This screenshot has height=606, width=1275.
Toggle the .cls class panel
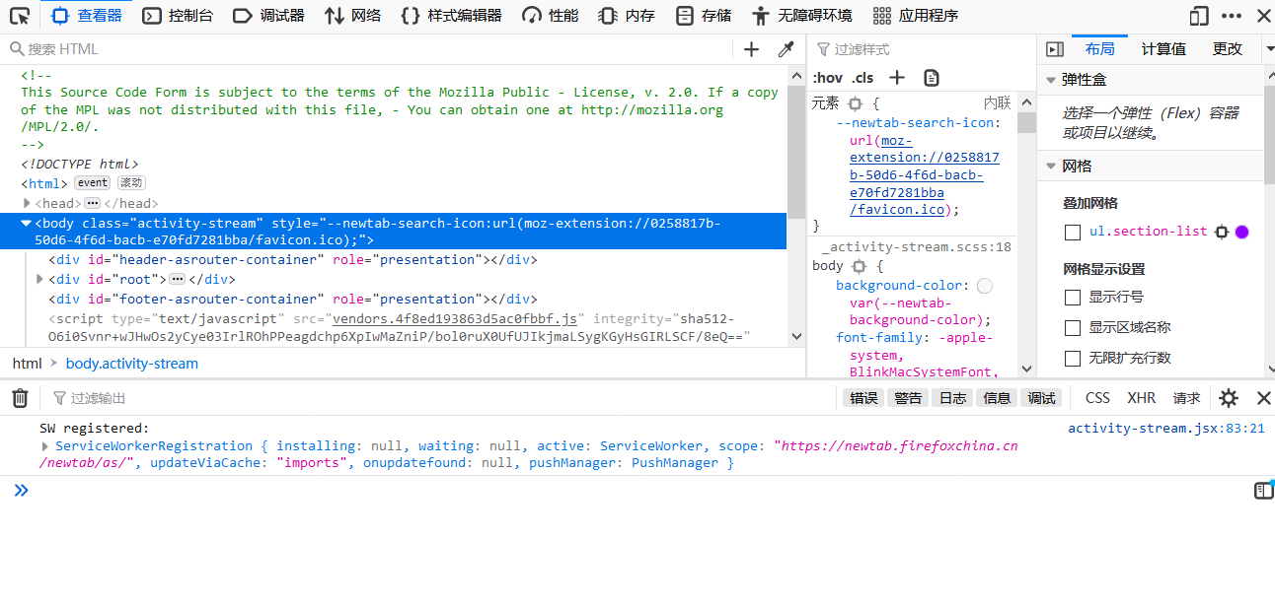click(863, 78)
